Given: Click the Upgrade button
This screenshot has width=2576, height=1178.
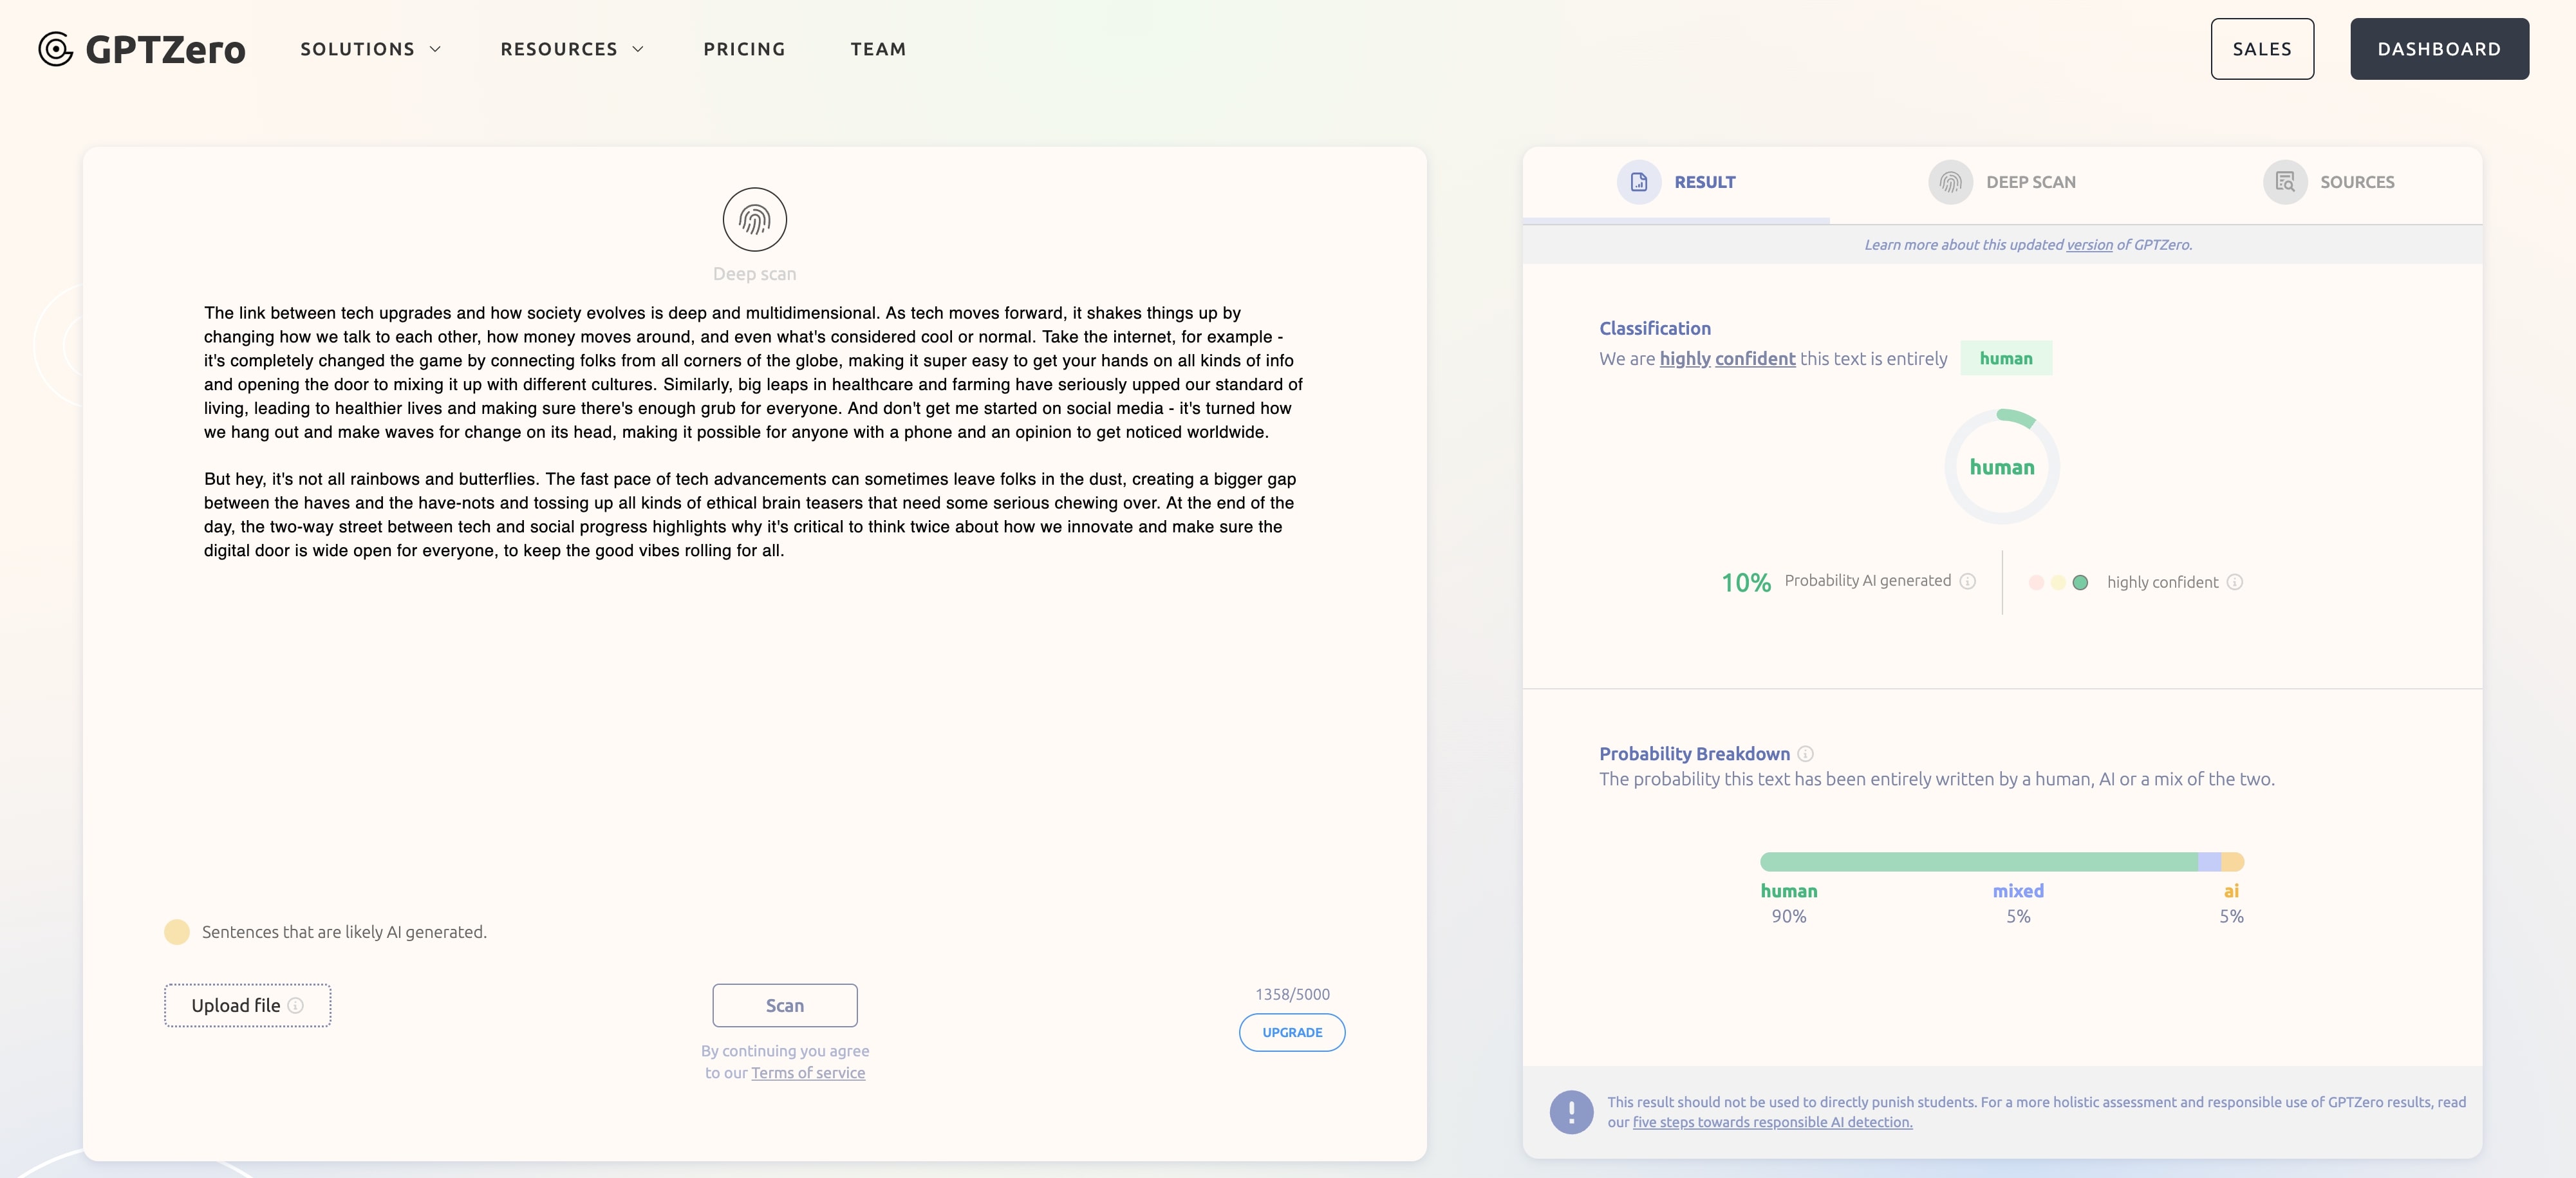Looking at the screenshot, I should point(1291,1032).
